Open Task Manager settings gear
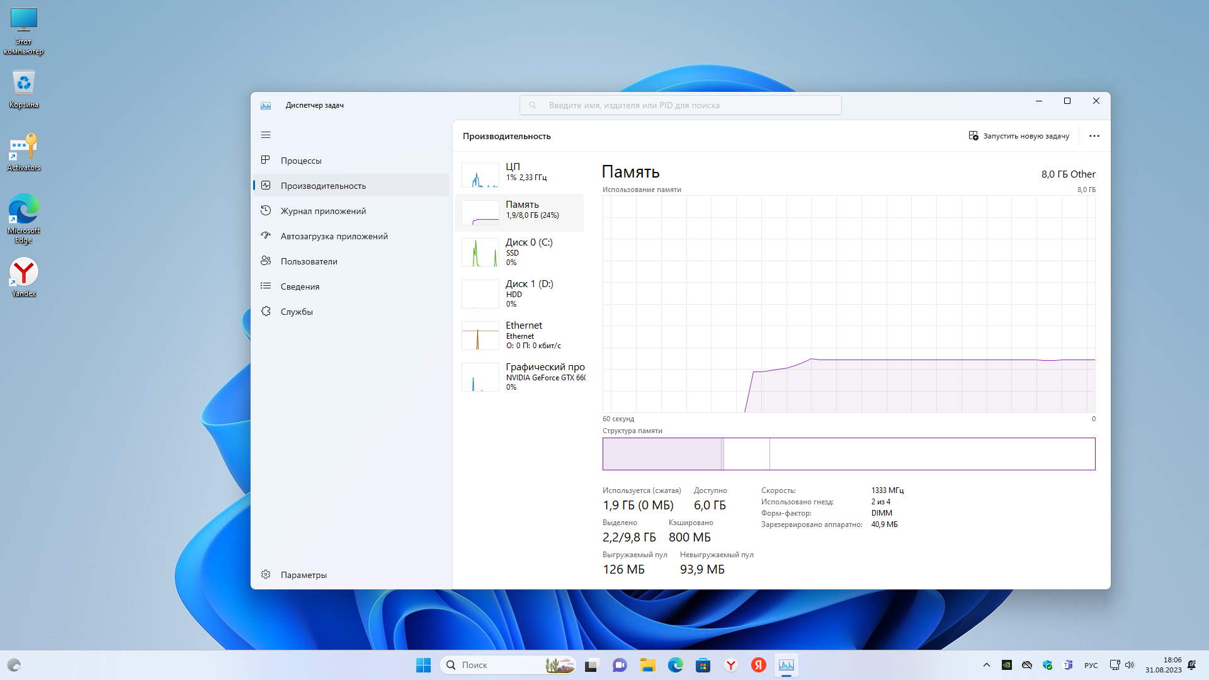The height and width of the screenshot is (680, 1209). click(x=266, y=575)
